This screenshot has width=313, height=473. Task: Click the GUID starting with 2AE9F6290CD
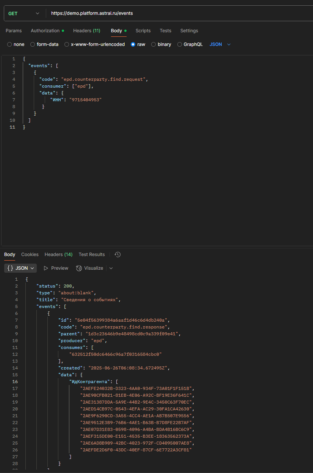[136, 416]
